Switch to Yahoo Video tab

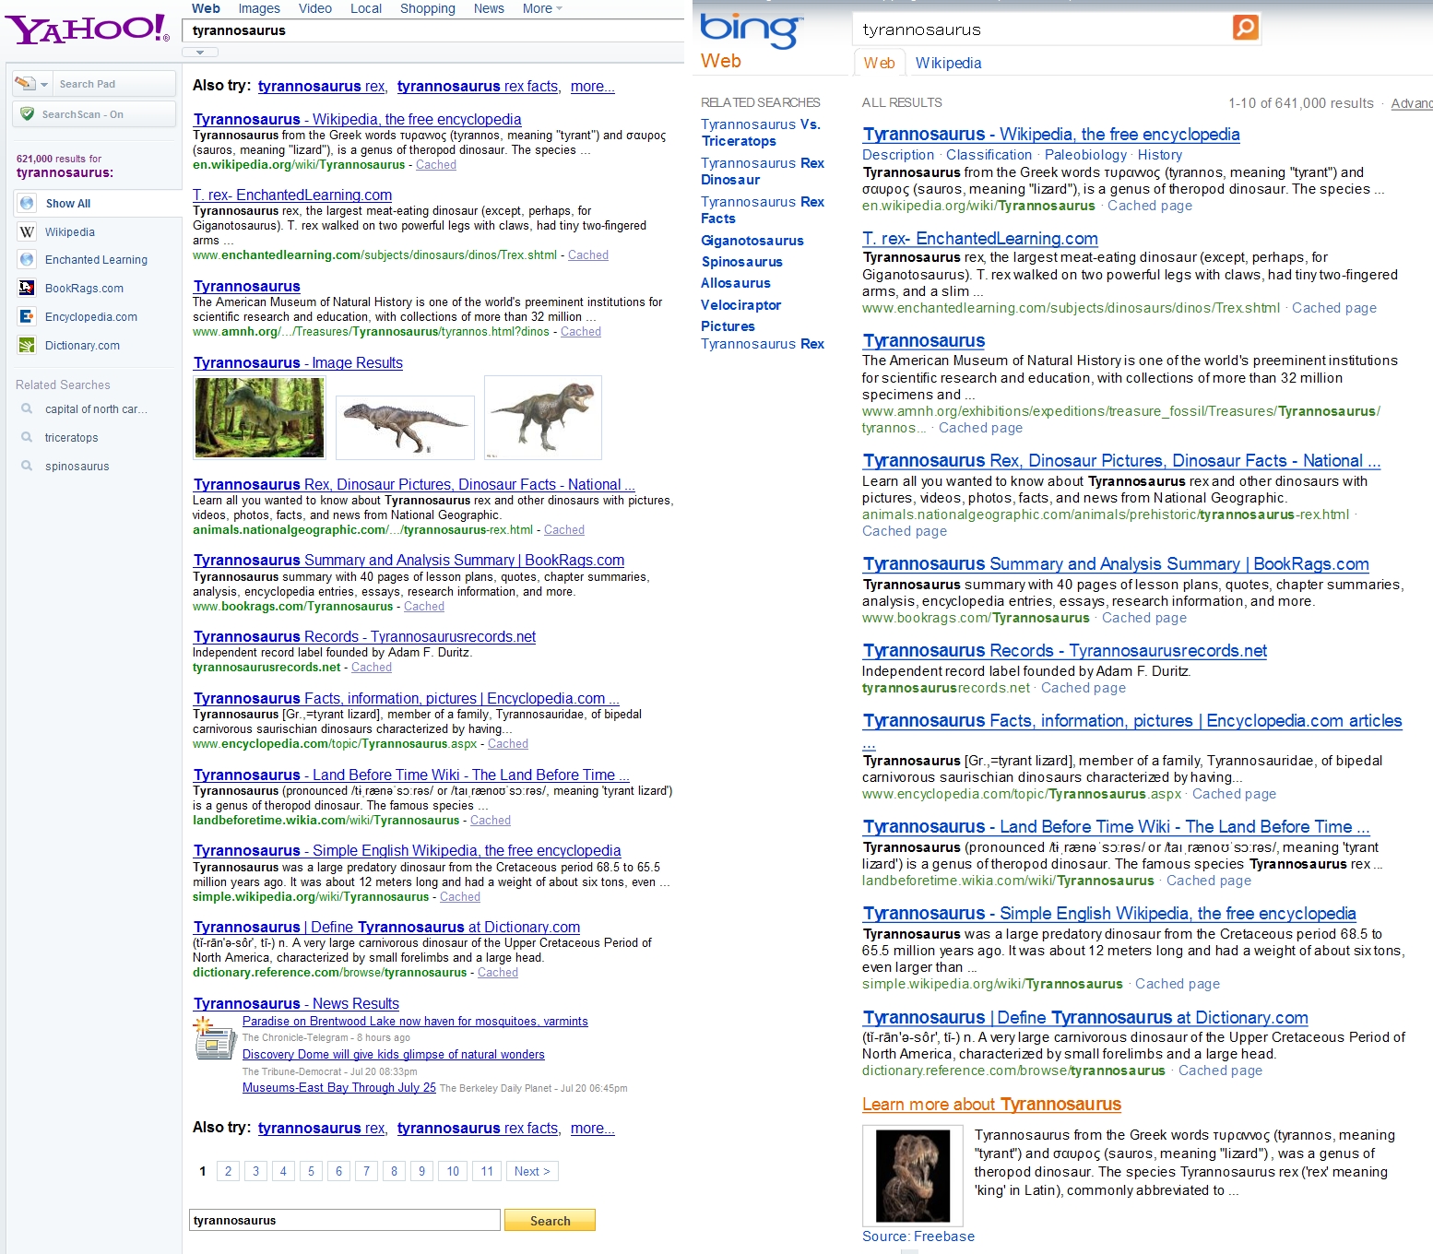pyautogui.click(x=315, y=8)
